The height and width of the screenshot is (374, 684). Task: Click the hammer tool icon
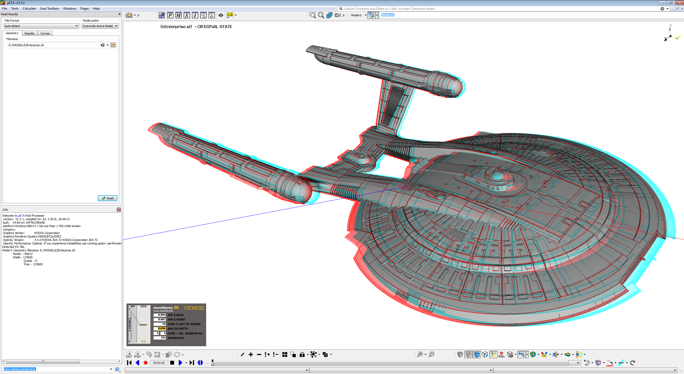[x=203, y=15]
